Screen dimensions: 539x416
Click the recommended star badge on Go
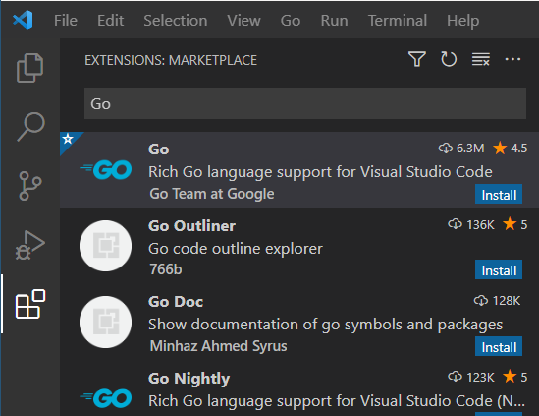68,139
